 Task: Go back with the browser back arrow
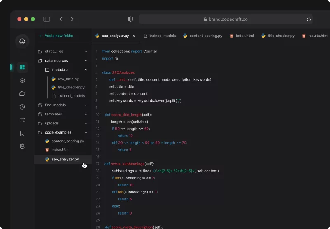(61, 19)
